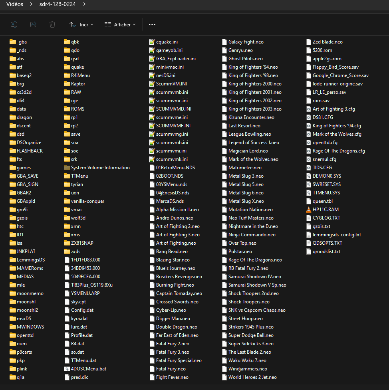
Task: Click the CYGLOG.TXT text file icon
Action: click(x=309, y=218)
